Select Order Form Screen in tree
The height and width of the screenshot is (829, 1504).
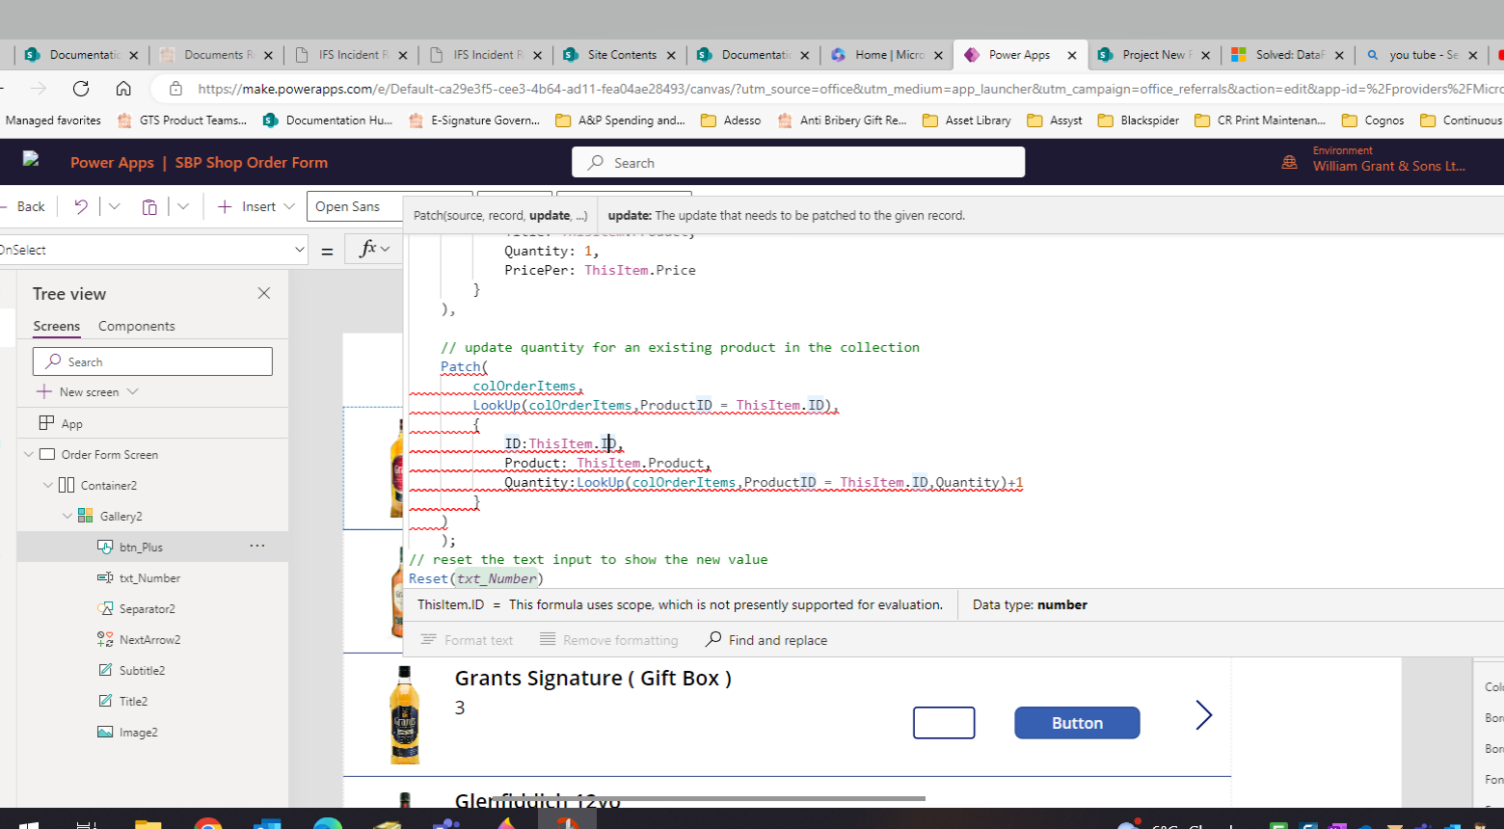click(110, 454)
